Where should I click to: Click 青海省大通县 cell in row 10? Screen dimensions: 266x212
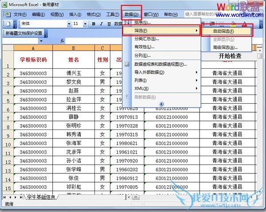pyautogui.click(x=227, y=143)
